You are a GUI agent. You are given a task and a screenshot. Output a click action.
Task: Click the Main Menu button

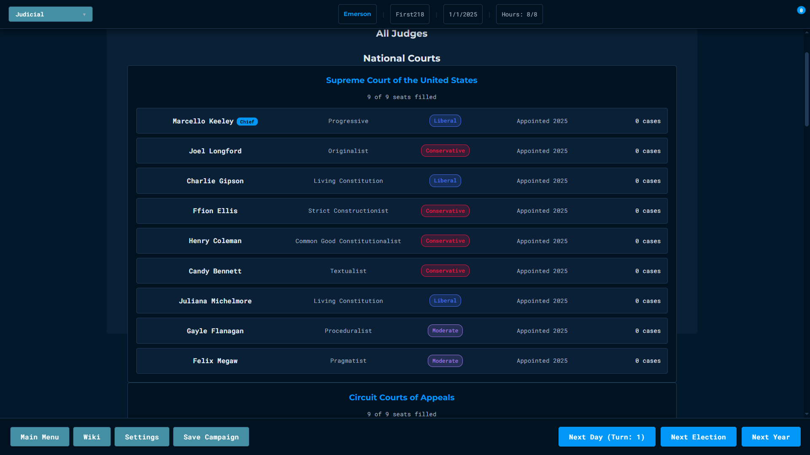tap(40, 437)
